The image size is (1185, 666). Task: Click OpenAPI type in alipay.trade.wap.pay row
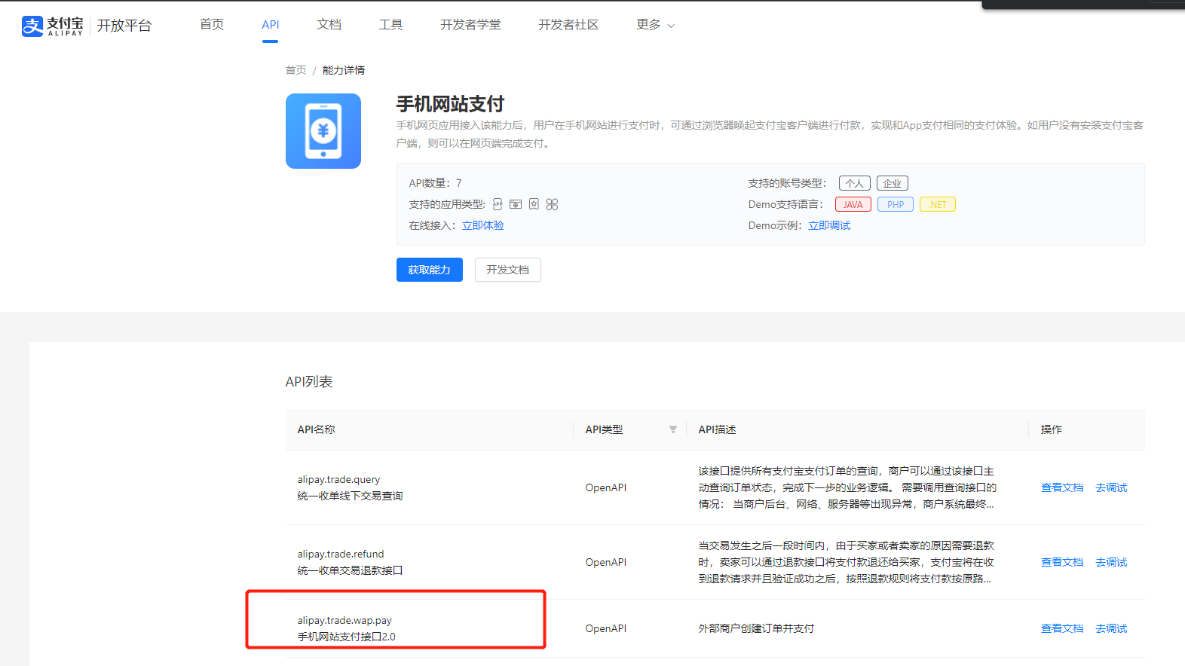point(606,628)
